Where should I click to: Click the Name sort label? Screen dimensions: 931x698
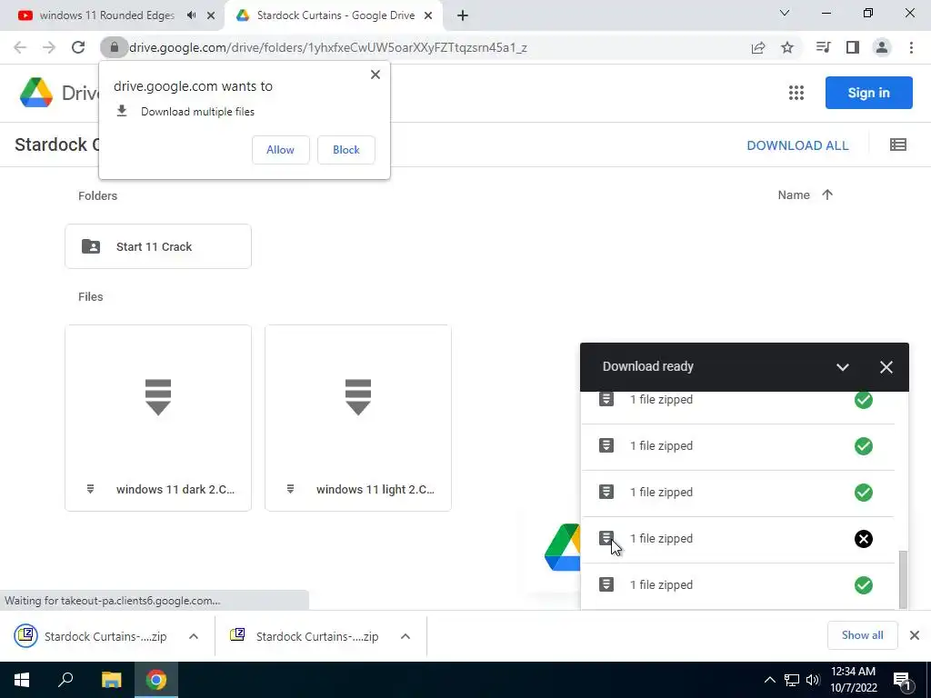(793, 194)
